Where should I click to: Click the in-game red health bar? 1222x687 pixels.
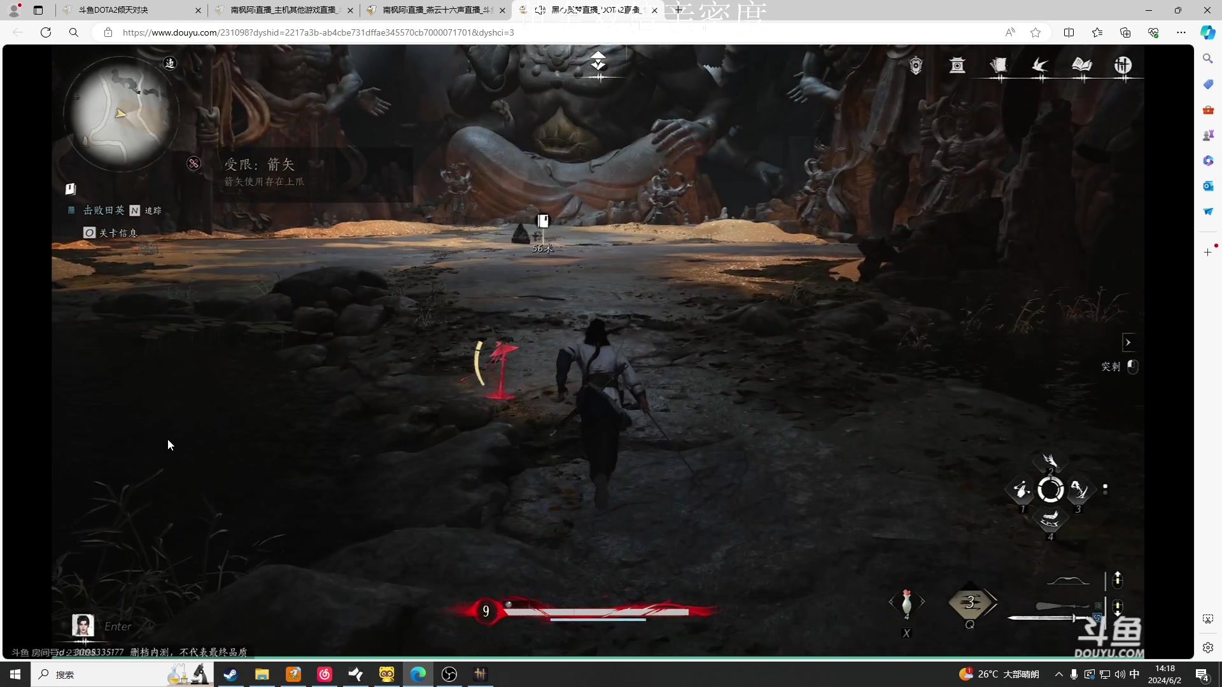pyautogui.click(x=596, y=611)
